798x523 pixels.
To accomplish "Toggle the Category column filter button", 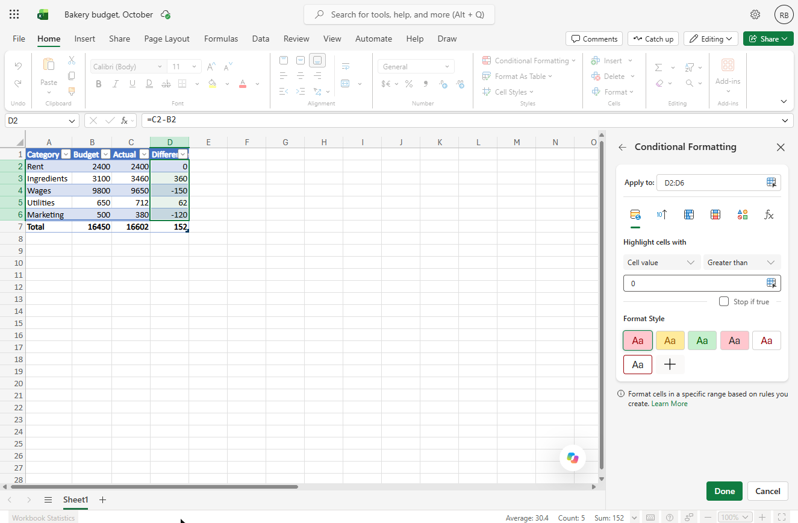I will pyautogui.click(x=66, y=154).
